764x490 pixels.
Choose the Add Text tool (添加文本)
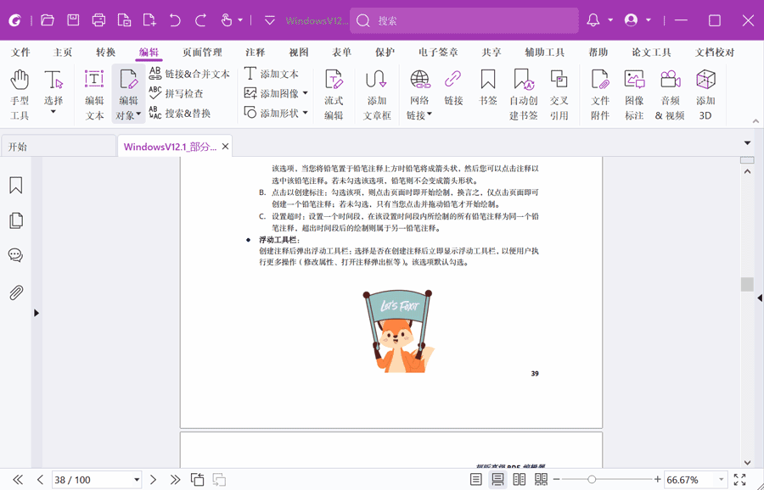[x=272, y=74]
